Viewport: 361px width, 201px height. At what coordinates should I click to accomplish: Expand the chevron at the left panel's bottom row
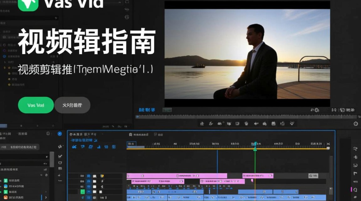click(46, 198)
